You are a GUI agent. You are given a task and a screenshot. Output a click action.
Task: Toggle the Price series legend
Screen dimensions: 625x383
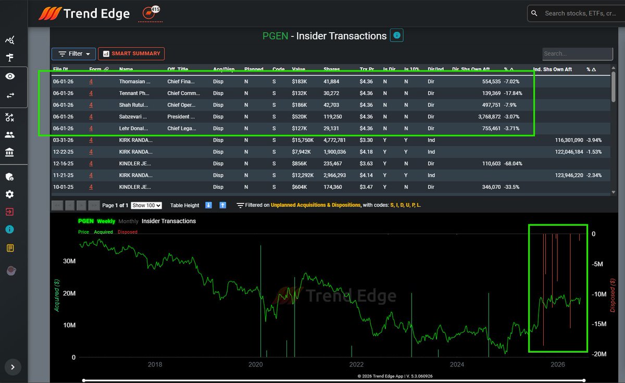(83, 232)
